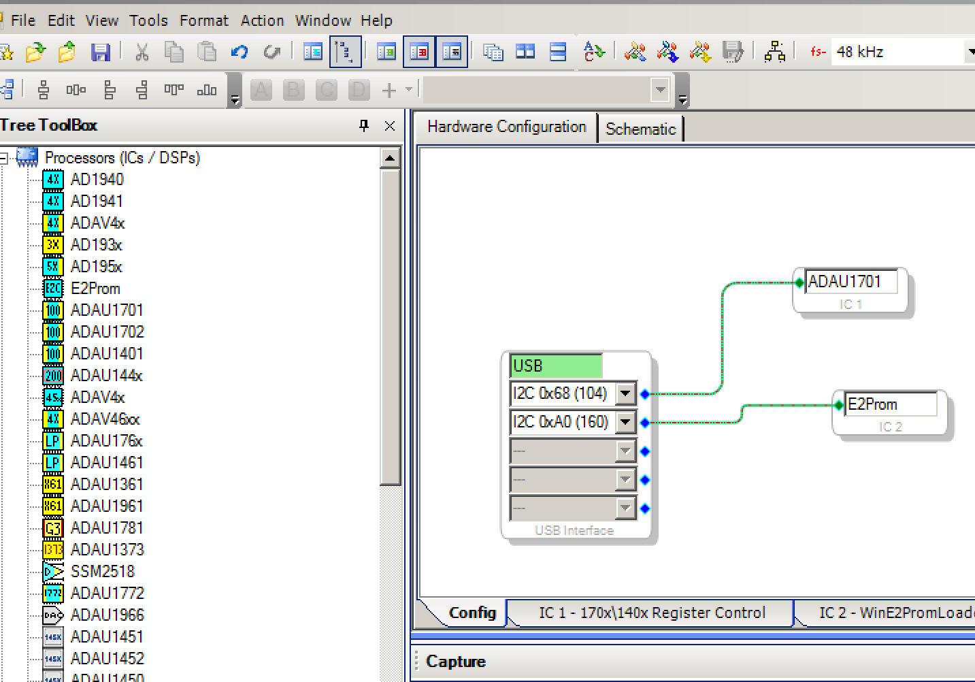Click the distribute horizontally icon

coord(76,89)
